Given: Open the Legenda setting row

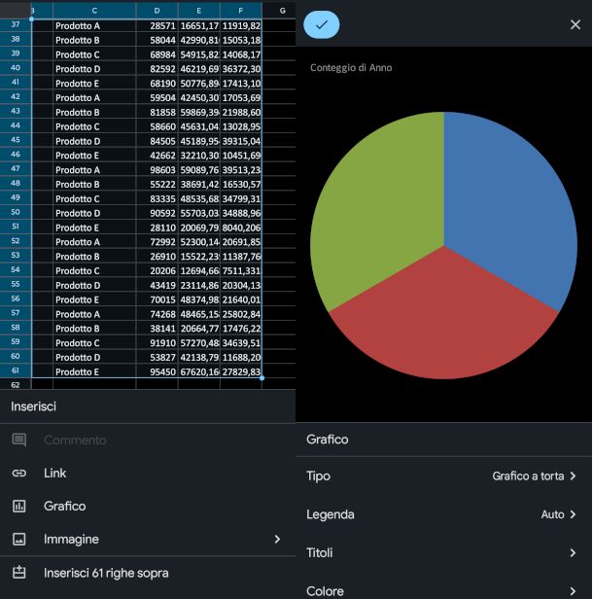Looking at the screenshot, I should [443, 514].
